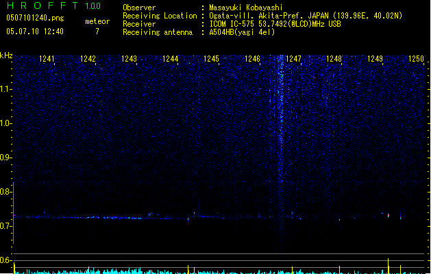This screenshot has width=431, height=274.
Task: Click the kHz axis unit label
Action: click(x=6, y=55)
